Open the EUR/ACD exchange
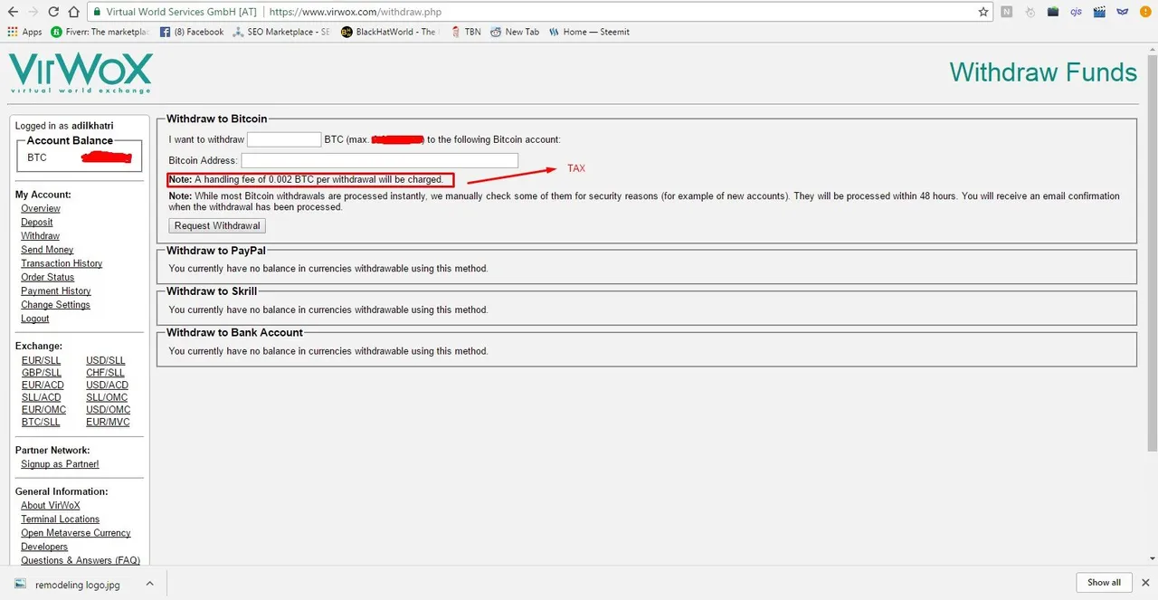 43,386
